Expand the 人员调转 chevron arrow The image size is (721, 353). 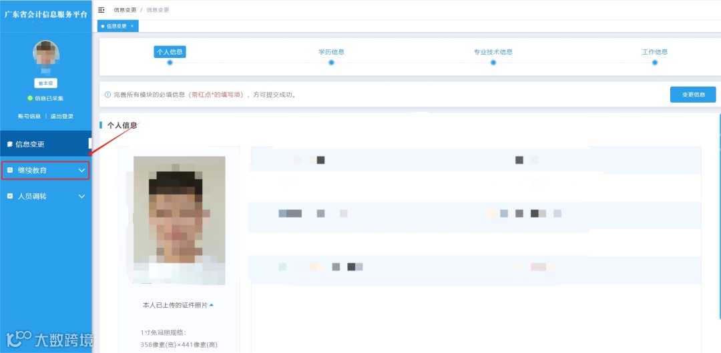[82, 196]
